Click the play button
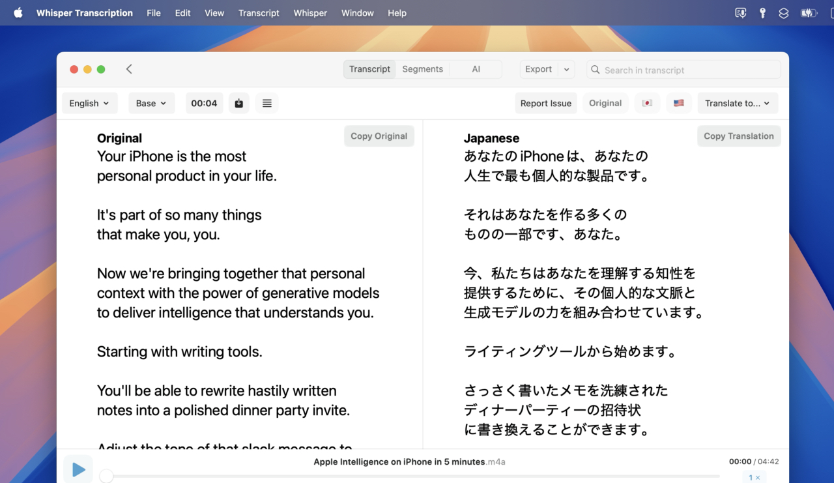 click(x=78, y=469)
